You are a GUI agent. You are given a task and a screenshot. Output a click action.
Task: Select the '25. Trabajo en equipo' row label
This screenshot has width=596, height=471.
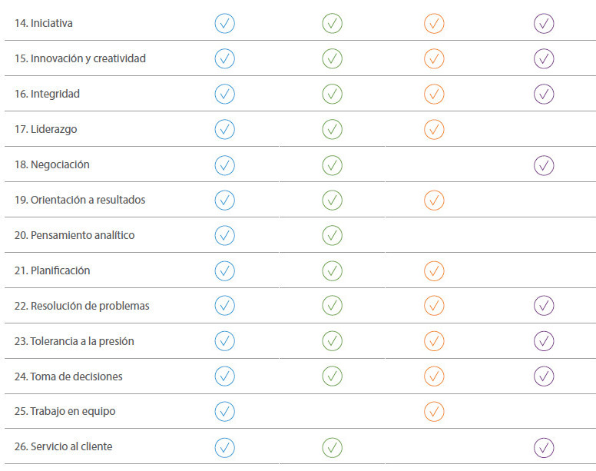pyautogui.click(x=65, y=411)
